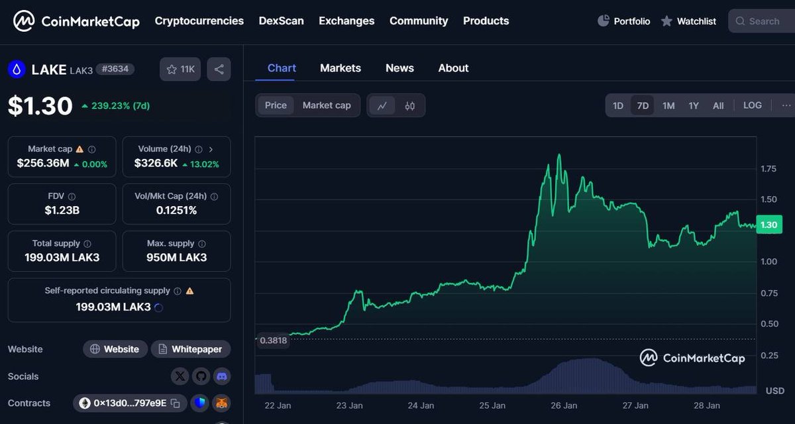Open the Website link button

(x=115, y=349)
